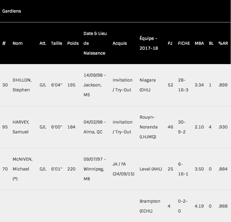Click record 6-16-1

(x=183, y=169)
